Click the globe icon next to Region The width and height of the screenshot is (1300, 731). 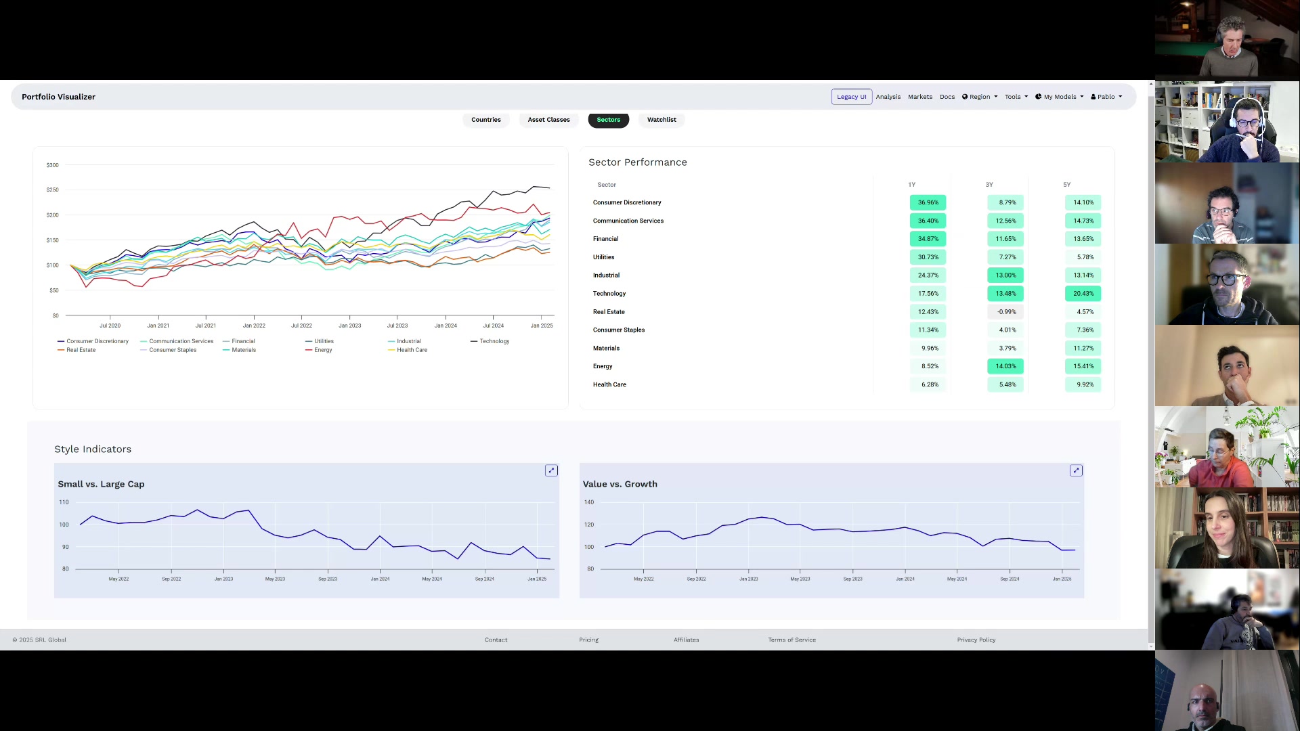[x=965, y=97]
